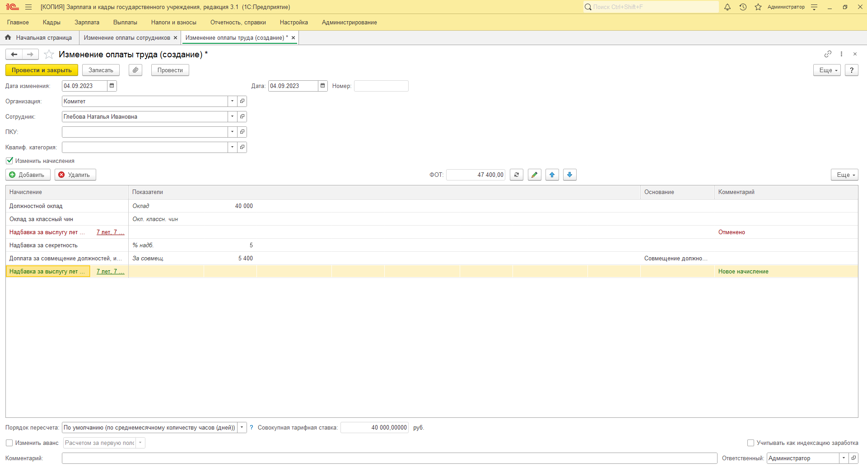Open the Выплаты menu section
The width and height of the screenshot is (867, 467).
125,23
